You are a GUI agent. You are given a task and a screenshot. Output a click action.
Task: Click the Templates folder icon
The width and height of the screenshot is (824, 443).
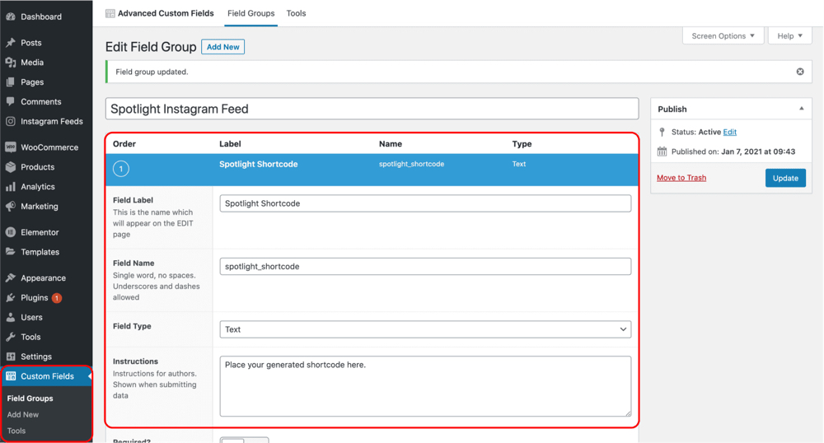tap(11, 252)
